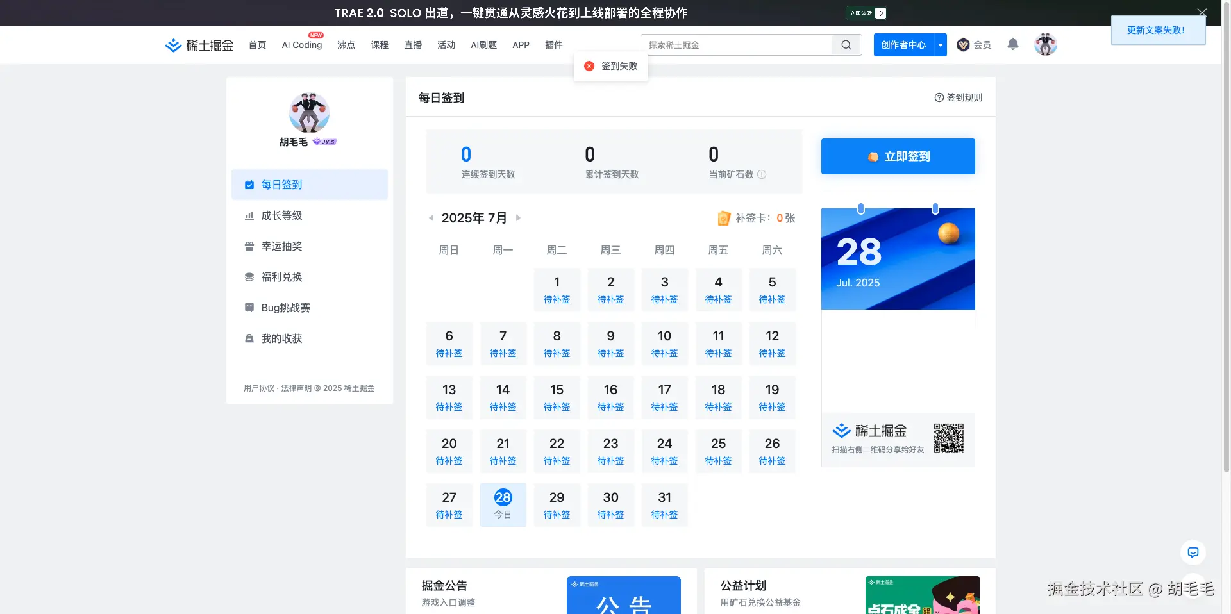This screenshot has width=1231, height=614.
Task: Open the 每日签到 sidebar icon
Action: click(x=249, y=184)
